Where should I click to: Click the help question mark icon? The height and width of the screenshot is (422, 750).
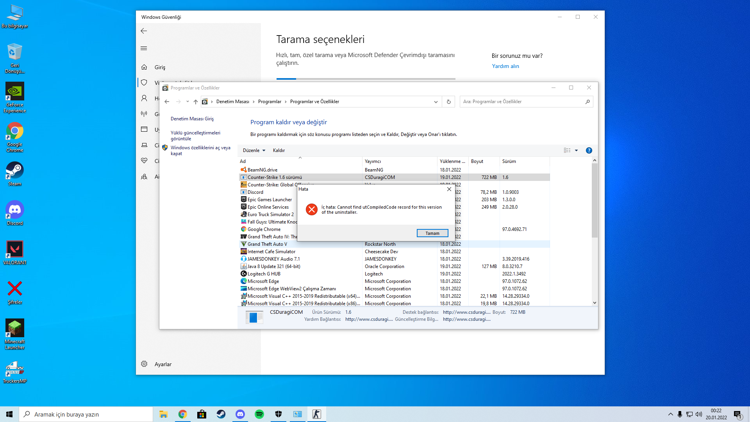(589, 150)
